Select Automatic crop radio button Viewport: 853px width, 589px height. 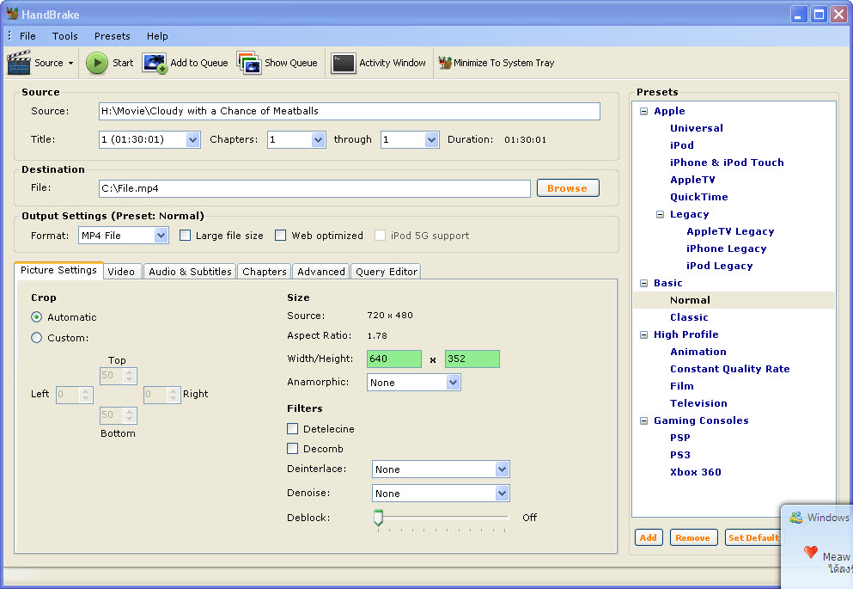[36, 316]
